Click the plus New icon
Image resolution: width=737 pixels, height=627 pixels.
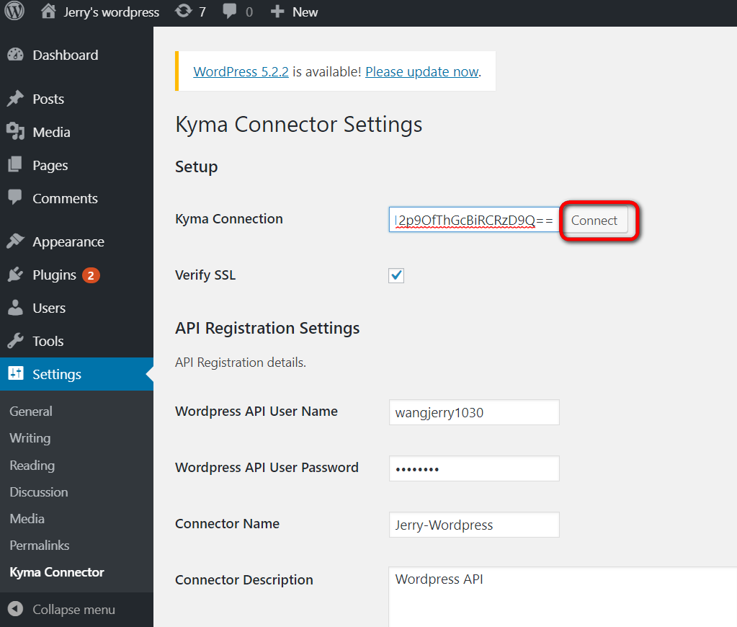(277, 12)
